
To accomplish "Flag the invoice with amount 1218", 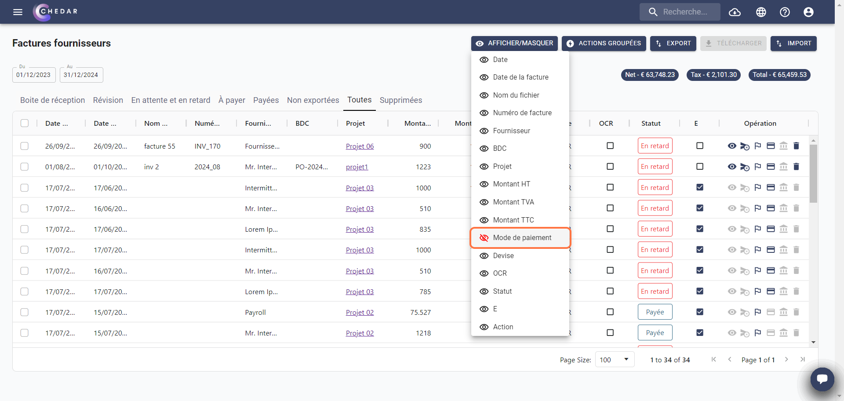I will (758, 333).
